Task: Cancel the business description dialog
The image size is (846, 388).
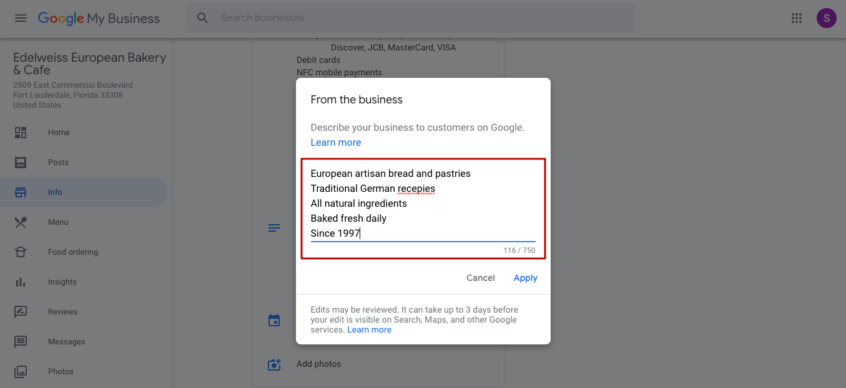Action: point(480,278)
